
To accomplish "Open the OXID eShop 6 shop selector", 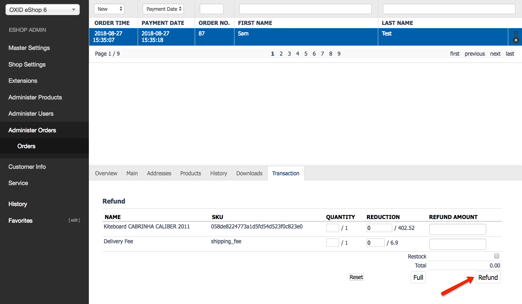I will (x=42, y=9).
